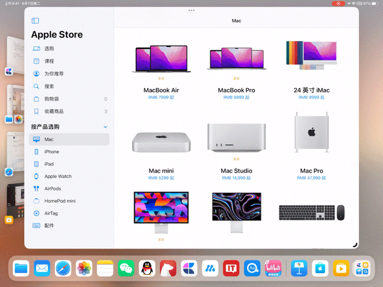Select AirPods in product list
This screenshot has height=287, width=383.
coord(69,189)
